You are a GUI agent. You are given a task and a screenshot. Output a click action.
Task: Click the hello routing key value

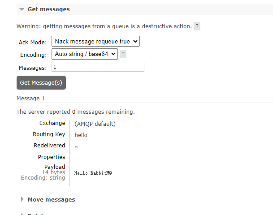click(x=81, y=135)
